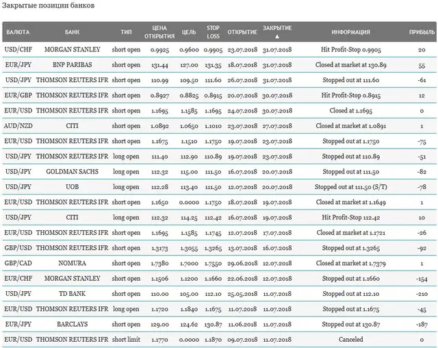Sort by ТИП column header
Viewport: 438px width, 348px height.
(x=126, y=32)
